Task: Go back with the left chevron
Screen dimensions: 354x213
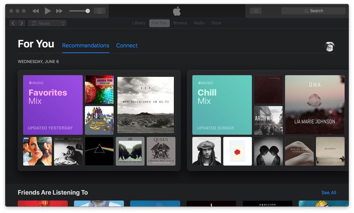Action: click(13, 23)
